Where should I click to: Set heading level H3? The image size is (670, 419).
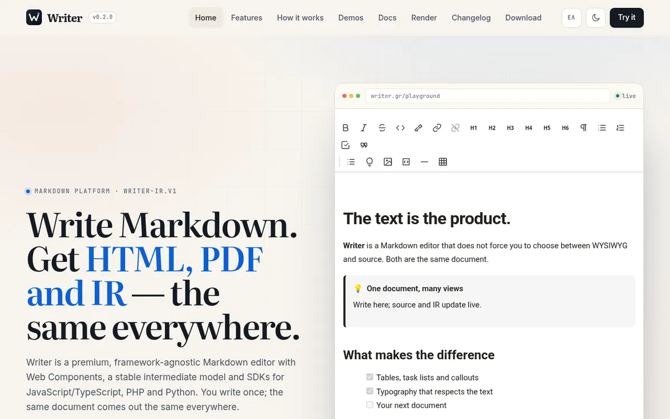(510, 128)
